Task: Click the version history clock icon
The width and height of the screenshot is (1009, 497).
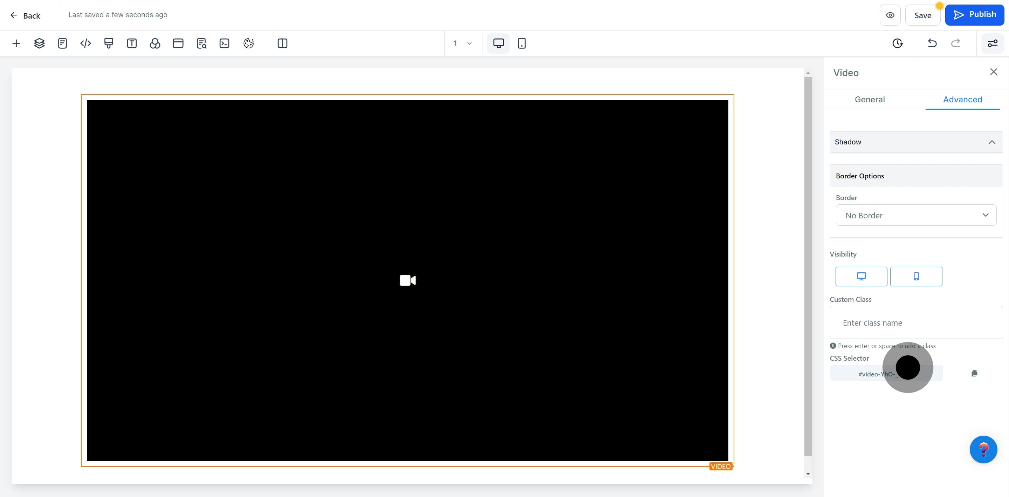Action: click(x=897, y=43)
